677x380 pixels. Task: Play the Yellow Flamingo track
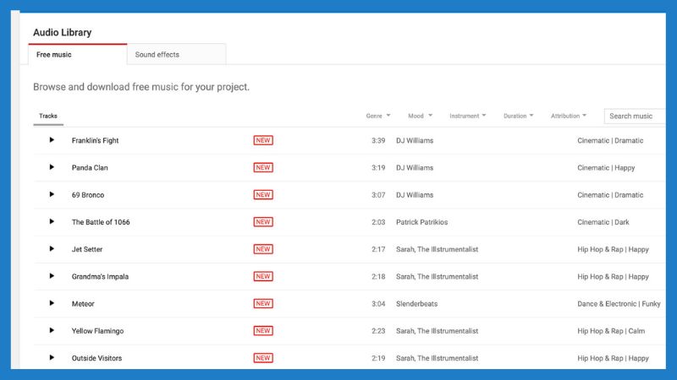pyautogui.click(x=52, y=330)
